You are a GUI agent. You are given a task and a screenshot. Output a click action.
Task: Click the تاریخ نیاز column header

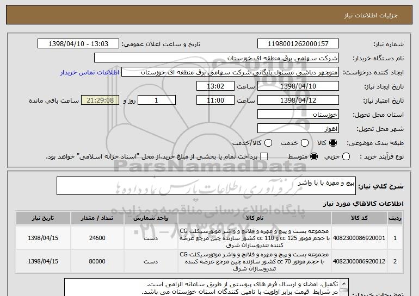[43, 218]
